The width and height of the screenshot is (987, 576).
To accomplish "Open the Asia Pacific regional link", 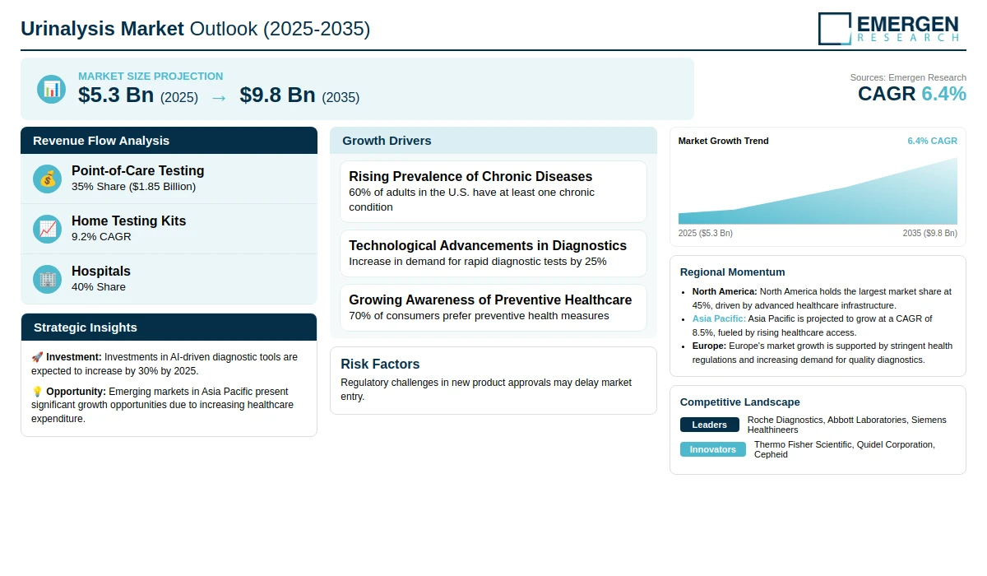I will pyautogui.click(x=719, y=318).
